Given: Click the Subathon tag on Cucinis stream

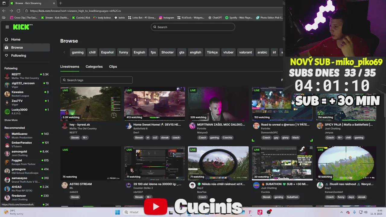Looking at the screenshot, I should pyautogui.click(x=293, y=197).
